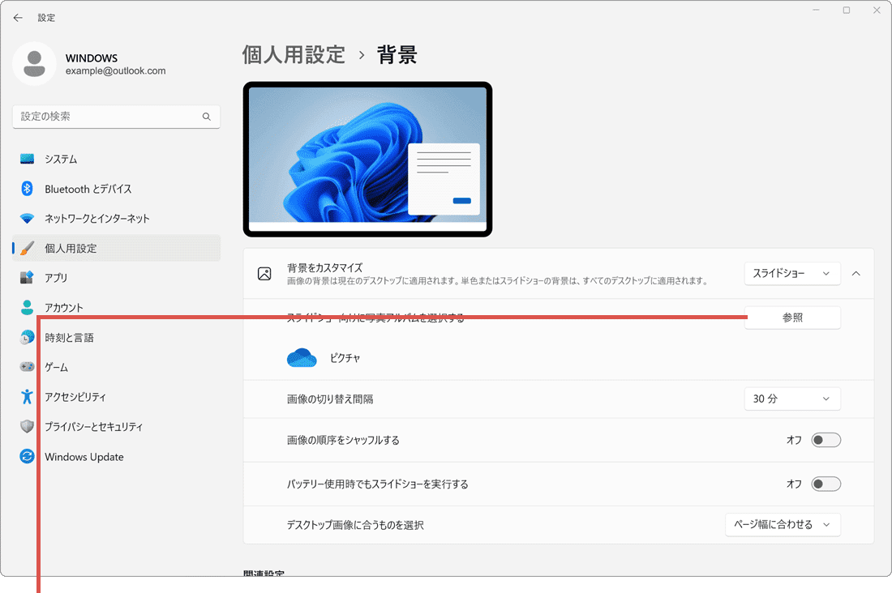Image resolution: width=892 pixels, height=593 pixels.
Task: Open アクセシビリティ category
Action: [x=116, y=397]
